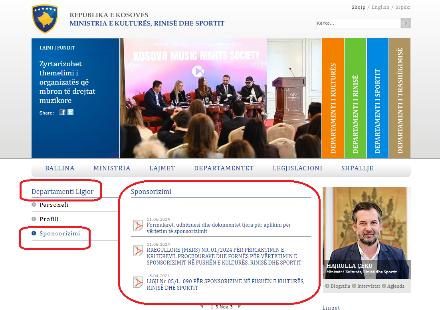Open PDF icon for Rregullore 01/2024
The width and height of the screenshot is (440, 310).
138,251
